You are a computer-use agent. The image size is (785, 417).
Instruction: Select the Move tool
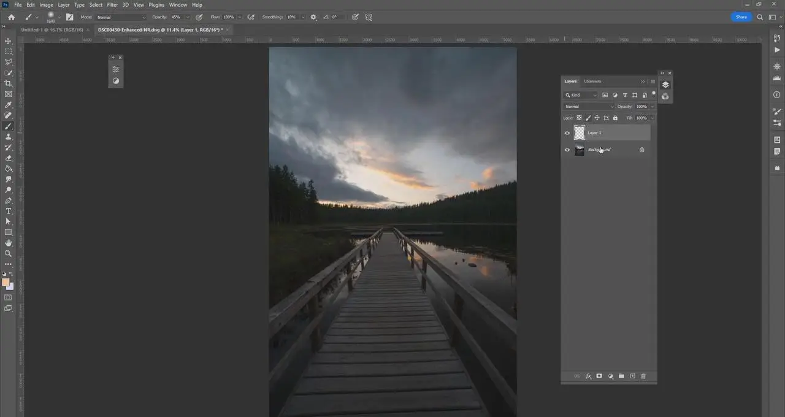click(8, 40)
